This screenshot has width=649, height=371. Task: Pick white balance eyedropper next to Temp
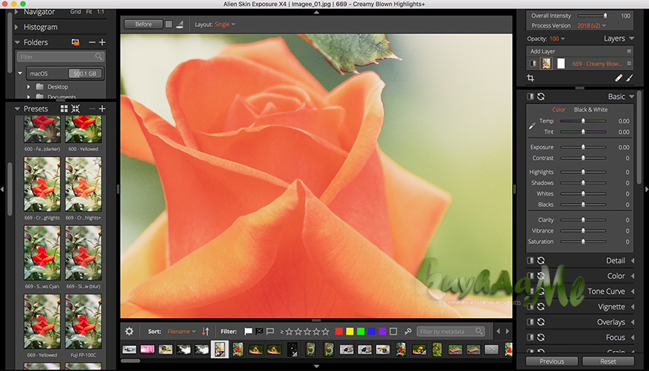coord(532,126)
